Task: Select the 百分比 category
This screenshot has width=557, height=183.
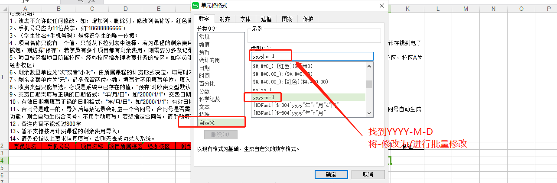Action: tap(221, 83)
